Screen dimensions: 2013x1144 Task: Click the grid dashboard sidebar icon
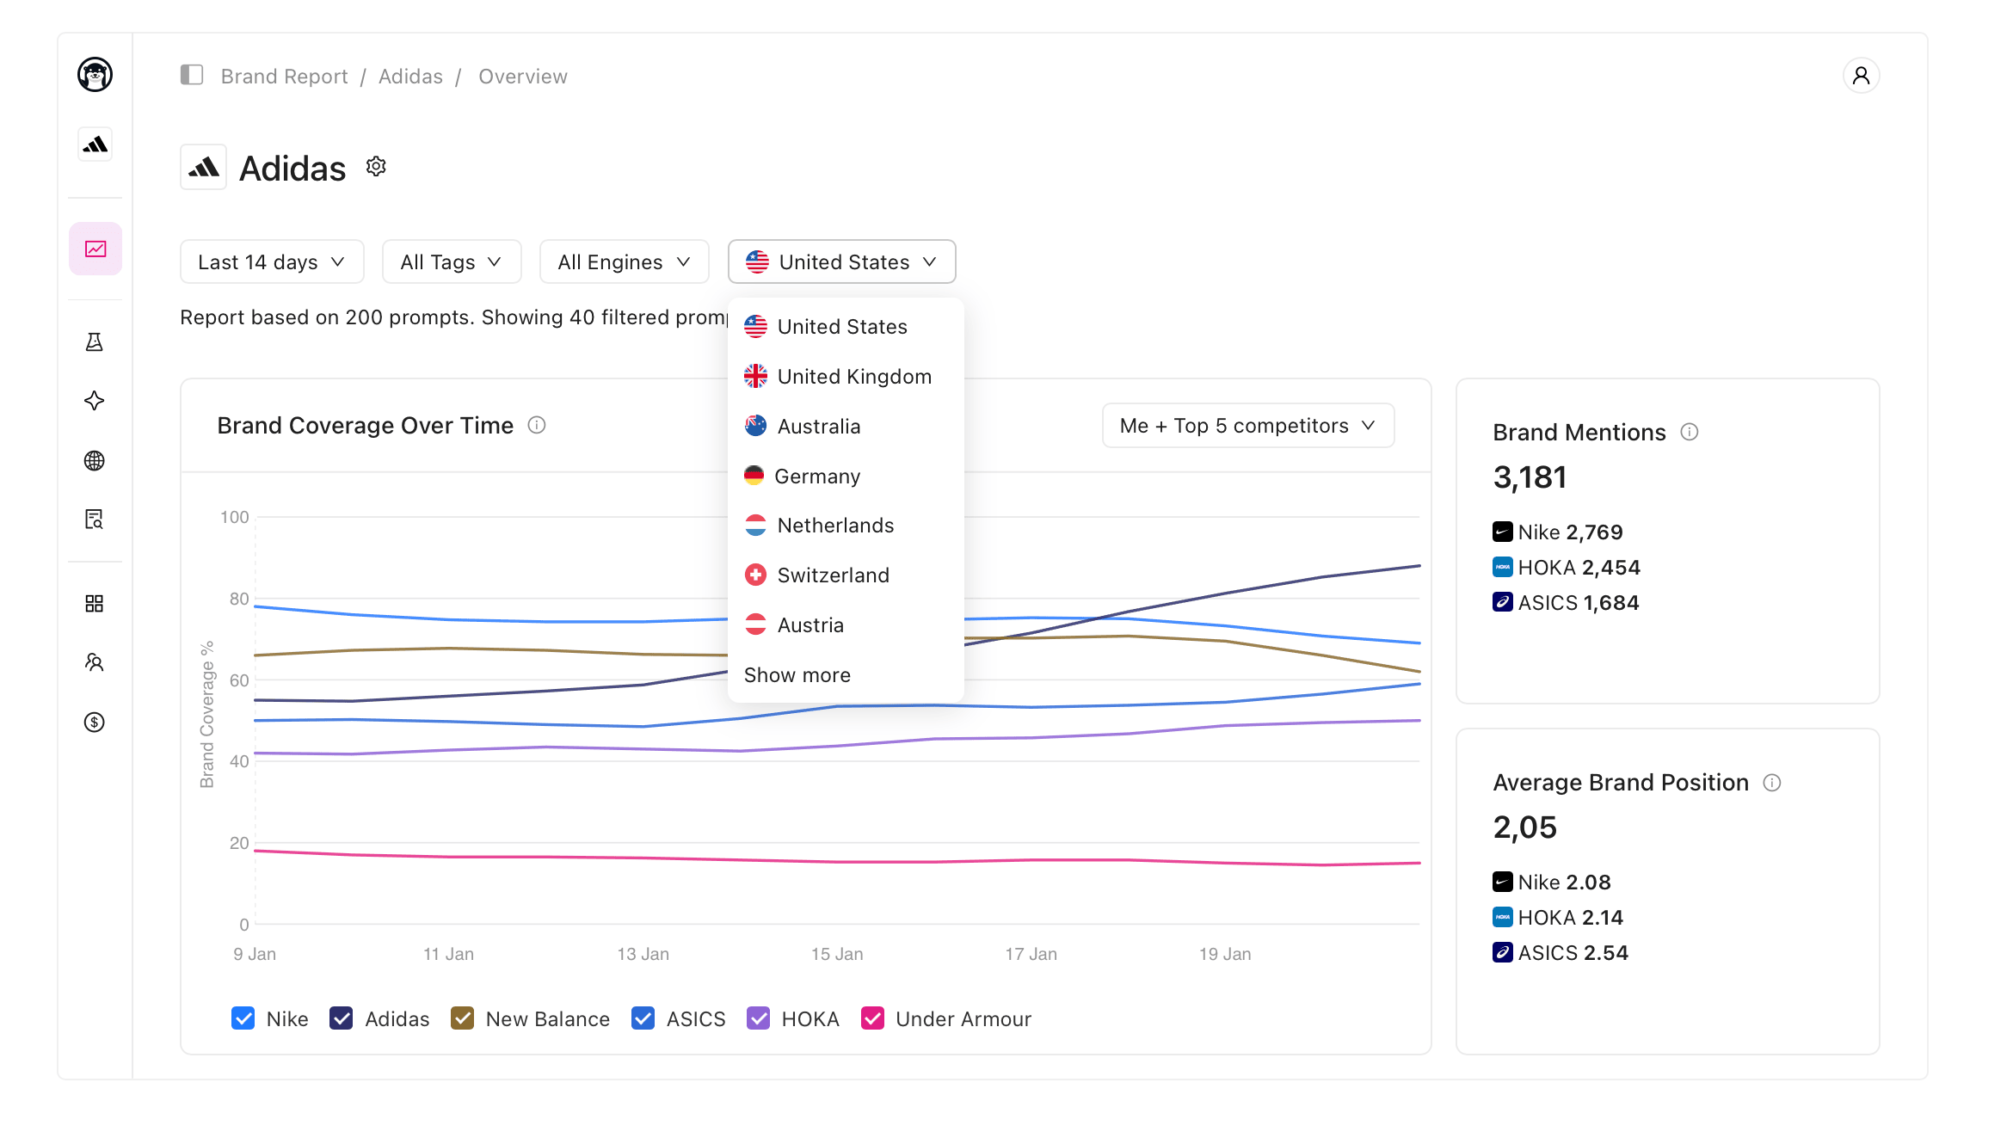click(95, 604)
